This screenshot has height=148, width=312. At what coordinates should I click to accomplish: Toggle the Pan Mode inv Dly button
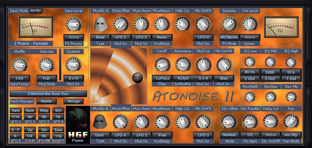point(291,135)
